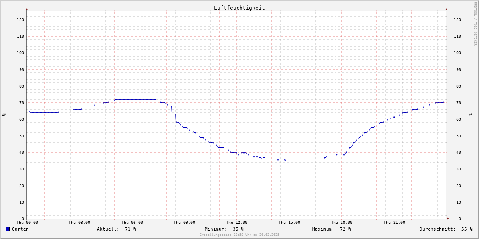Click the red arrowhead ending the time axis
Image resolution: width=479 pixels, height=239 pixels.
click(448, 219)
